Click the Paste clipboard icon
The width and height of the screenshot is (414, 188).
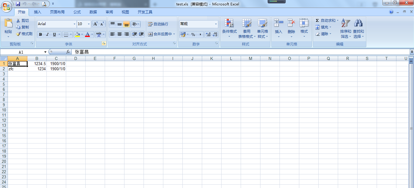click(8, 23)
